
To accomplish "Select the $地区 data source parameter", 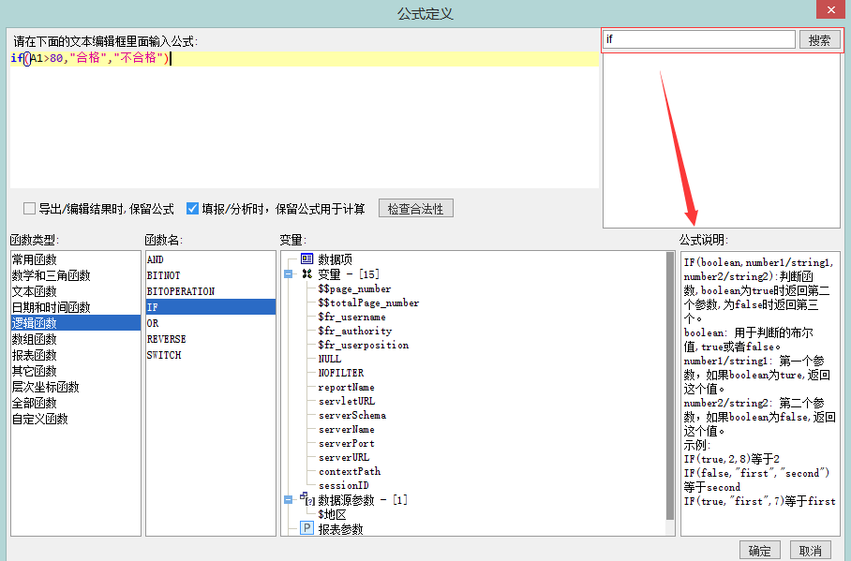I will [x=332, y=514].
